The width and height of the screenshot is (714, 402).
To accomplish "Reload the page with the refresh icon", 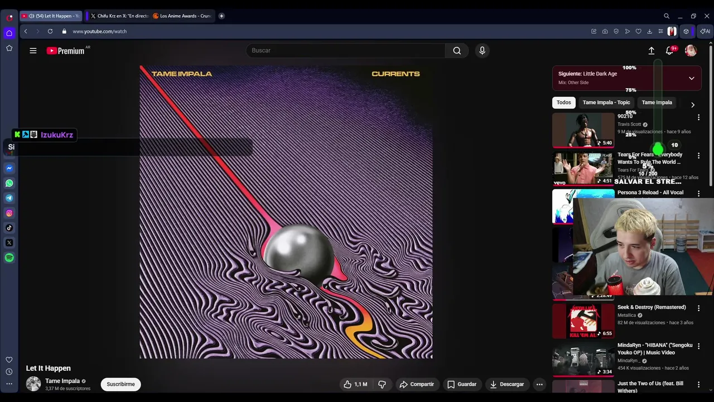I will [x=50, y=31].
